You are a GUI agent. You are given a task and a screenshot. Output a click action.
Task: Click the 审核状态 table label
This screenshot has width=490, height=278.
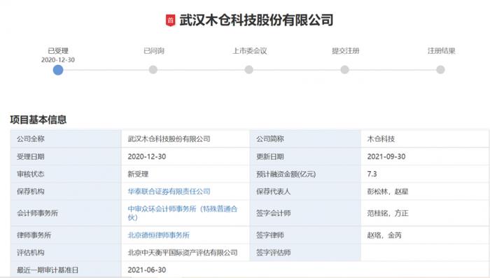[x=31, y=174]
